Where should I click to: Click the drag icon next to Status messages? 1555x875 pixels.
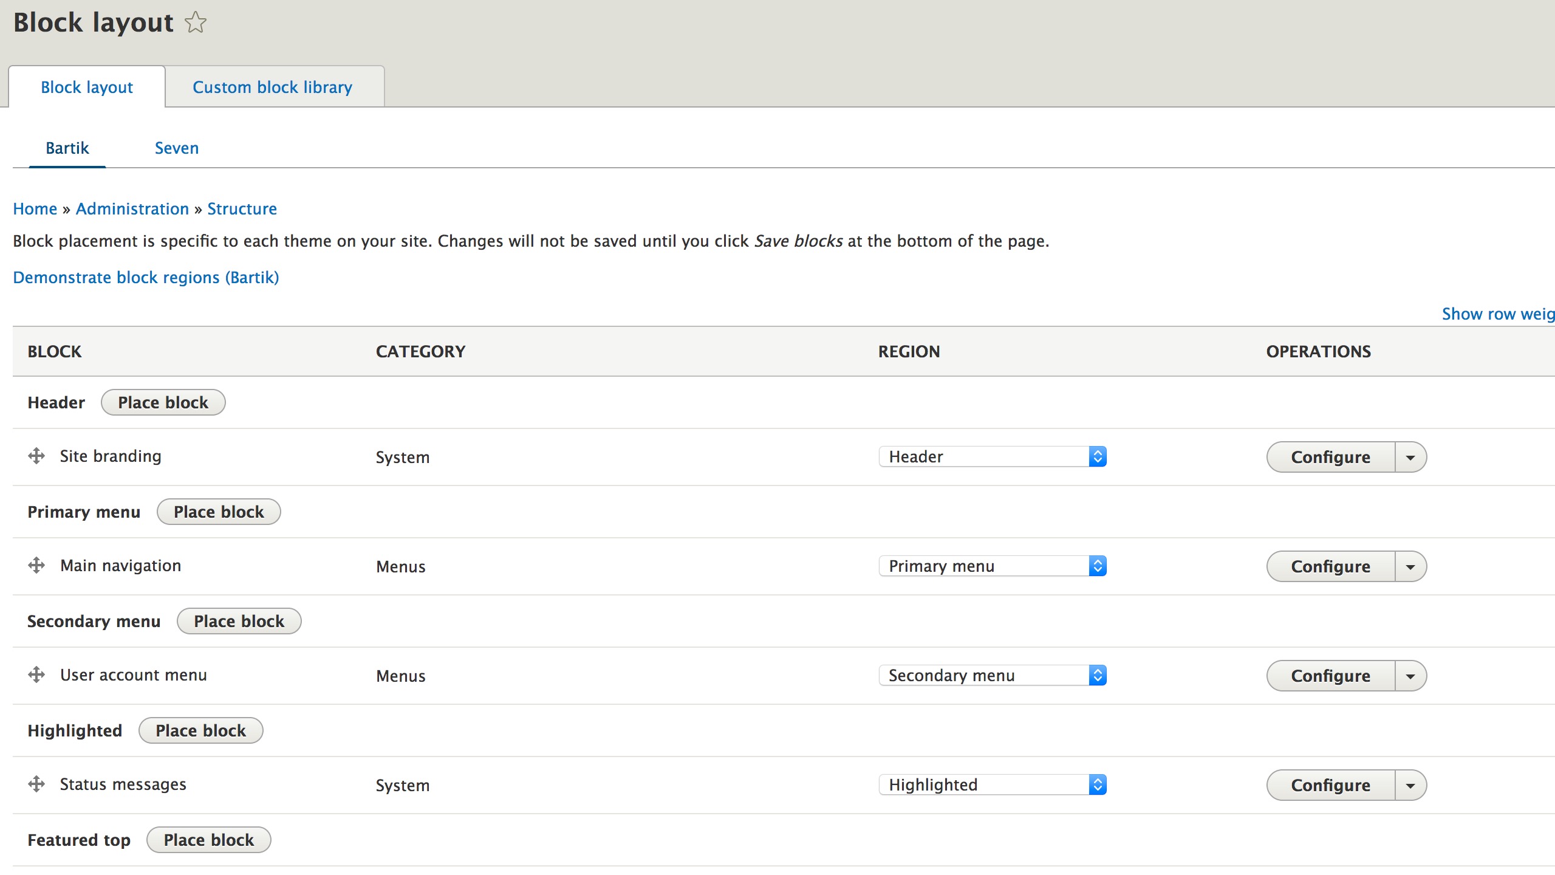click(x=36, y=784)
